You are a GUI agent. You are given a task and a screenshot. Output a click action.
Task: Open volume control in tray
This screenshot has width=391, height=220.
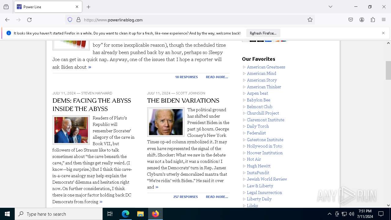(x=351, y=214)
